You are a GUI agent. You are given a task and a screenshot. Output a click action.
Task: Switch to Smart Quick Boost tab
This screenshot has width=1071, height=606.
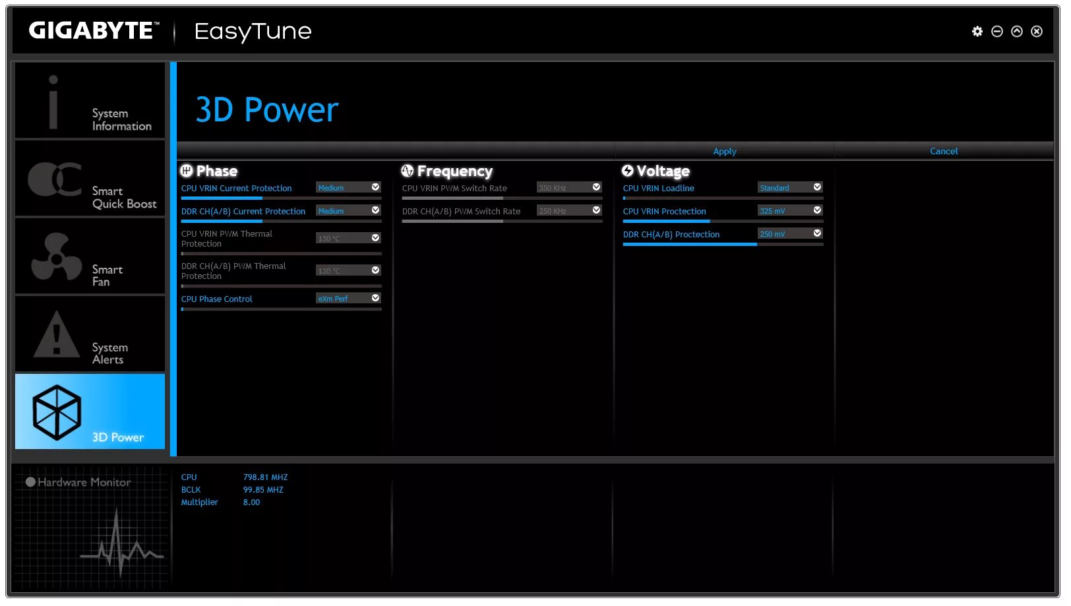tap(90, 178)
